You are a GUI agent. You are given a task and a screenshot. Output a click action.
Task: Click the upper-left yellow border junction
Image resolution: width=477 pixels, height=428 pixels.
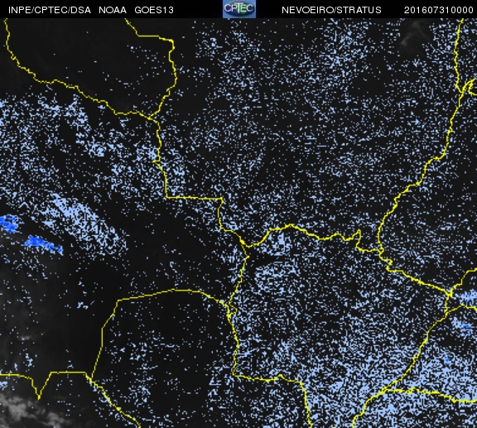(150, 118)
